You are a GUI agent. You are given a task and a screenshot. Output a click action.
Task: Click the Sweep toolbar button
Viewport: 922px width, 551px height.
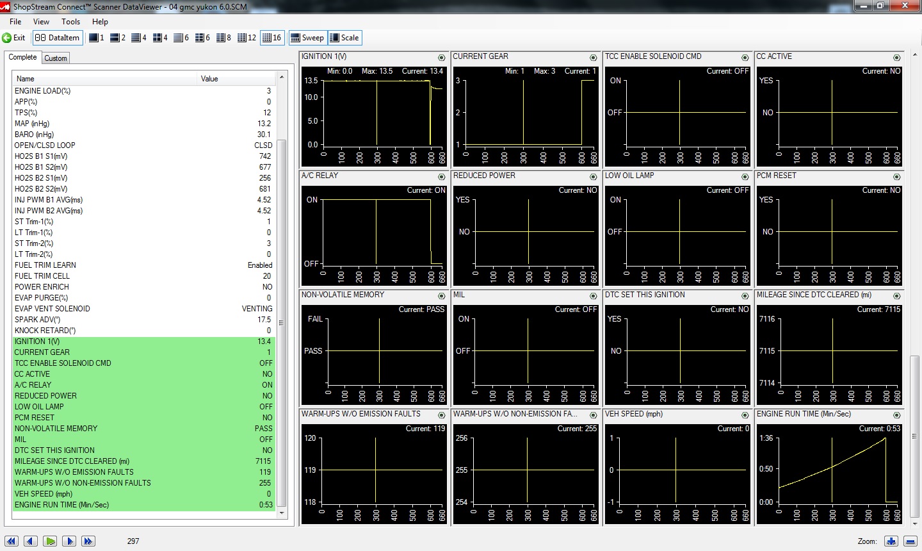click(x=307, y=38)
